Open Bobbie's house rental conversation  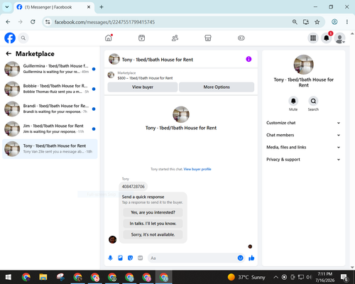pos(50,89)
